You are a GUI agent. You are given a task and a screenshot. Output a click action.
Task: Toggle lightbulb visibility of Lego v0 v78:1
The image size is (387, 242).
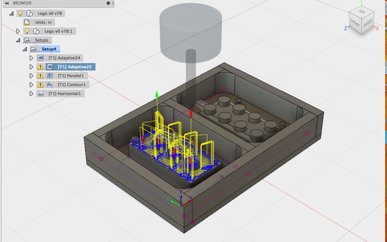pyautogui.click(x=27, y=31)
